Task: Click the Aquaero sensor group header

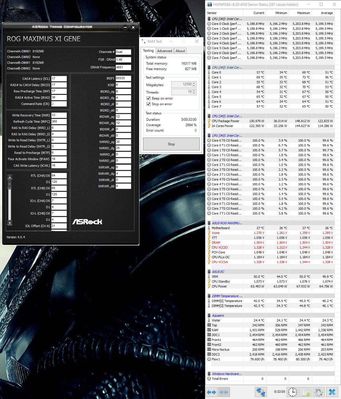Action: 270,315
